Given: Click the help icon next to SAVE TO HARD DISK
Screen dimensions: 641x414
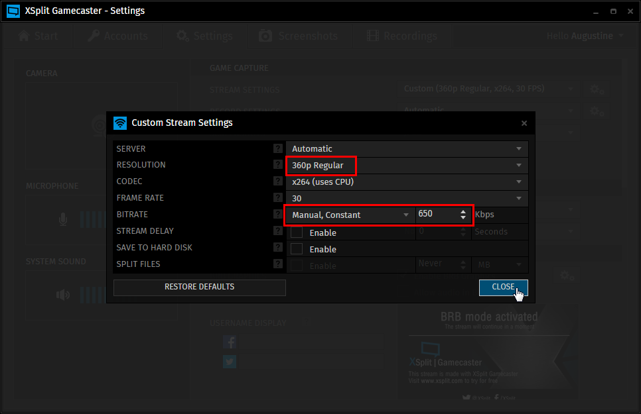Looking at the screenshot, I should pos(278,247).
